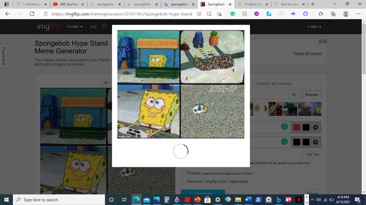
Task: Click the Generate button
Action: [203, 192]
